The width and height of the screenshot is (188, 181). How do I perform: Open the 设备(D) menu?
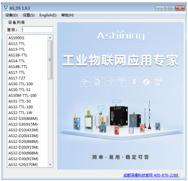coord(12,15)
